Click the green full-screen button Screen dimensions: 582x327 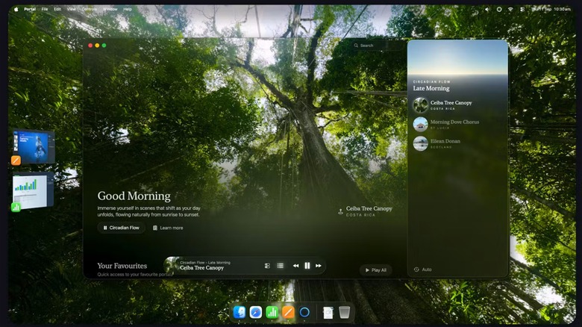point(104,46)
